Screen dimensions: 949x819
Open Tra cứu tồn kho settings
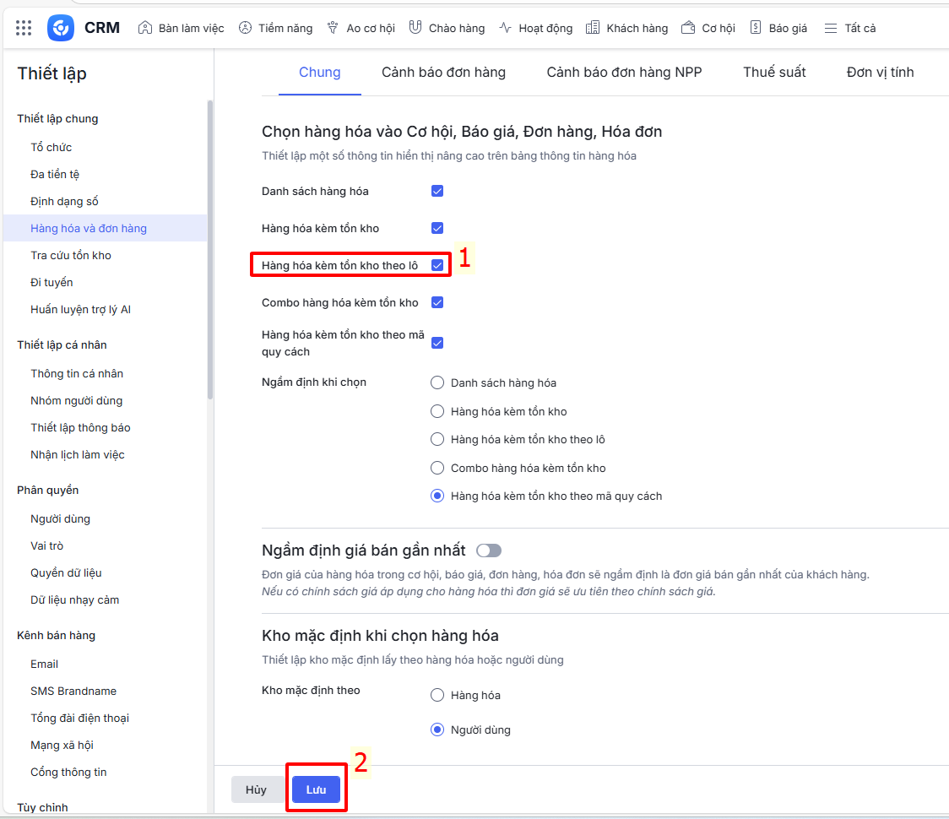pos(71,255)
